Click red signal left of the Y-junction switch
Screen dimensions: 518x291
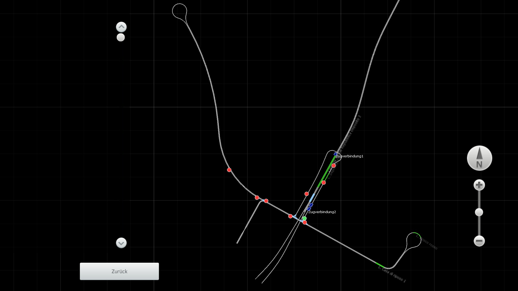point(290,216)
